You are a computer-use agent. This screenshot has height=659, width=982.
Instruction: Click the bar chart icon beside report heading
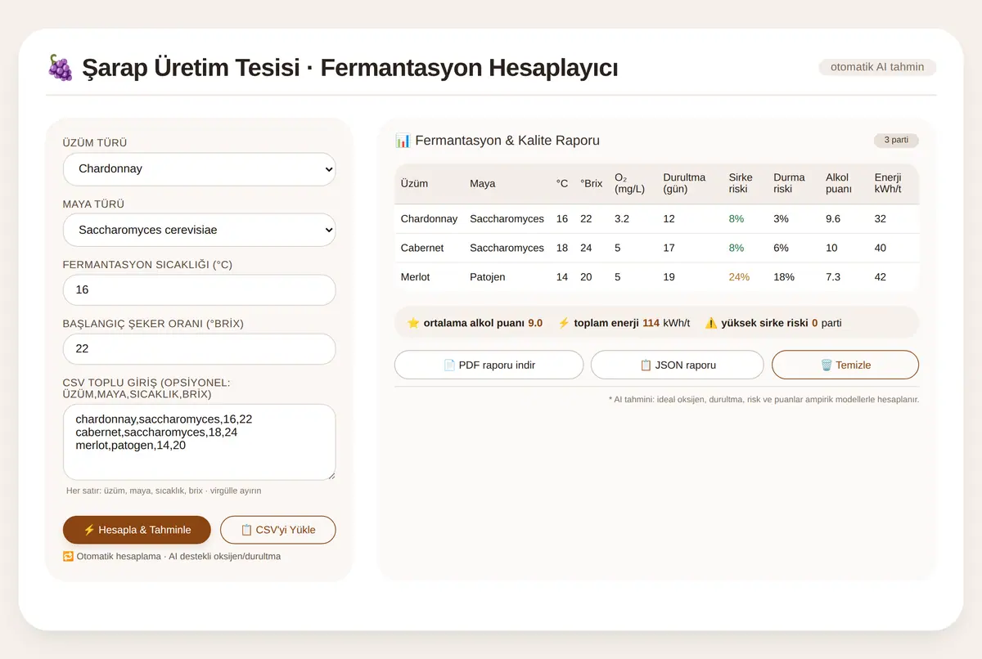[x=403, y=141]
